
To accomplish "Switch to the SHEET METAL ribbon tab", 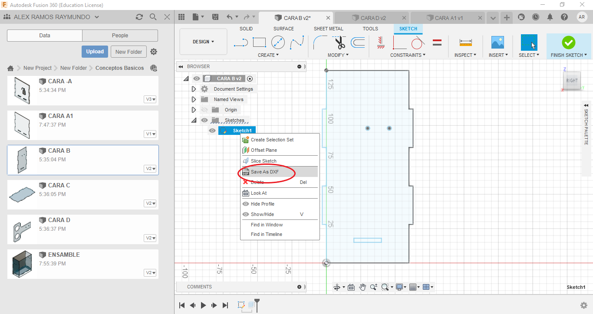I will pos(329,29).
